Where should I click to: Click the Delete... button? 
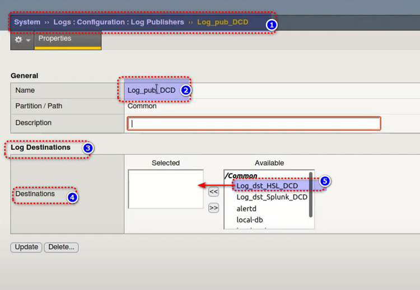pos(62,247)
